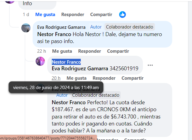Like Eva's 22 h reply with Me gusta
Viewport: 192px width, 140px height.
pyautogui.click(x=62, y=51)
